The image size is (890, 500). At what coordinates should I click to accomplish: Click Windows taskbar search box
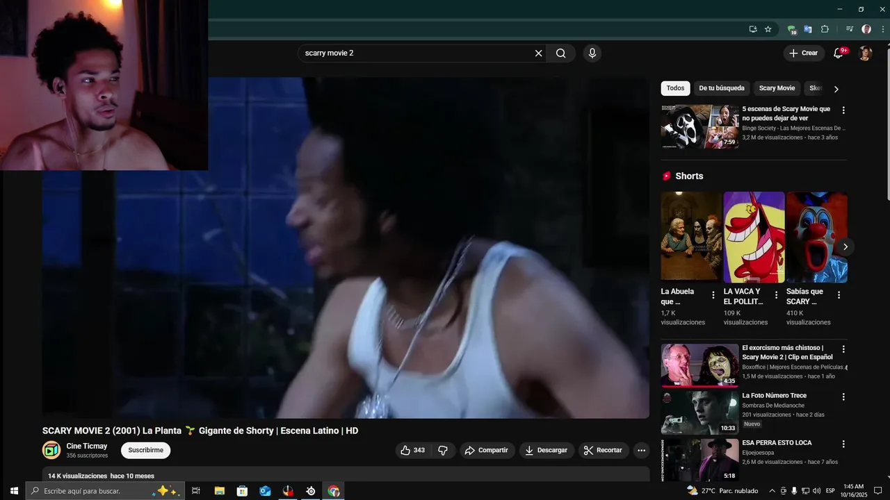106,491
